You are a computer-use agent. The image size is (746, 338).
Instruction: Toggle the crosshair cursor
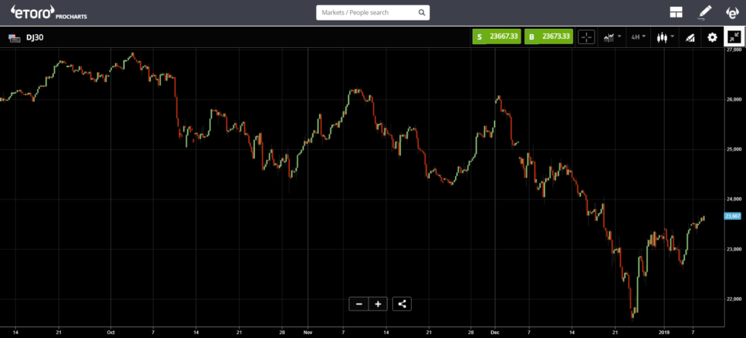click(x=586, y=37)
